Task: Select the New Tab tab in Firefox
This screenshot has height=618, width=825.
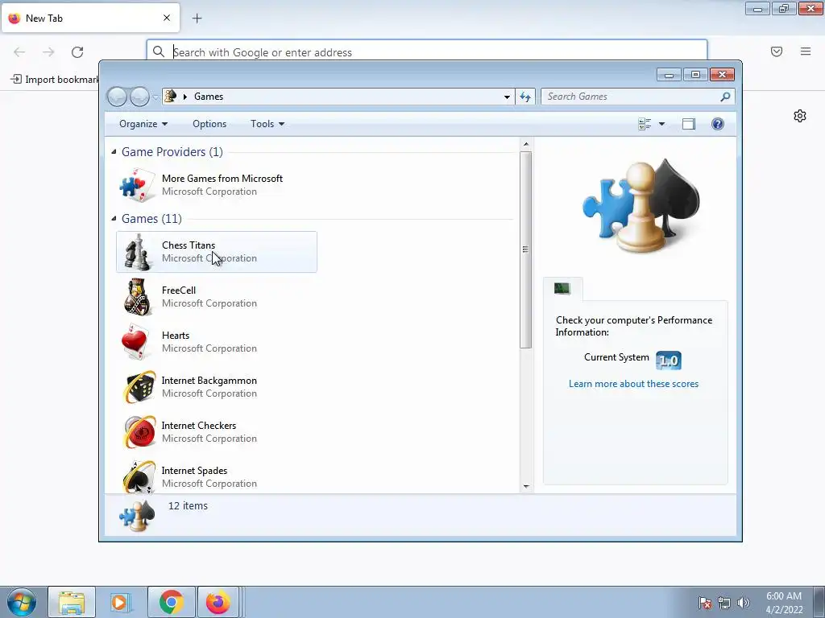Action: click(90, 18)
